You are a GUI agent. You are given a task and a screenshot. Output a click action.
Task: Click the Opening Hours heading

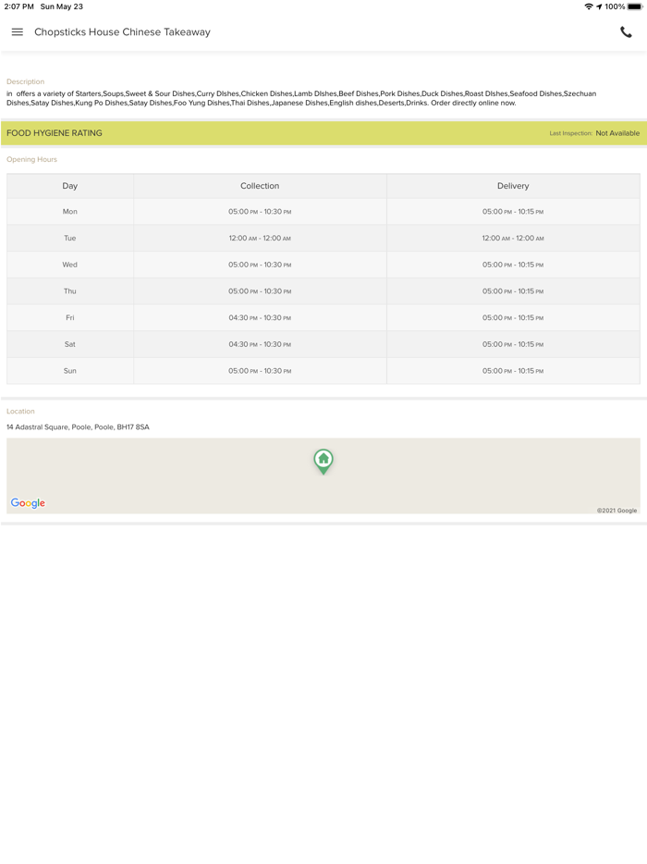32,159
